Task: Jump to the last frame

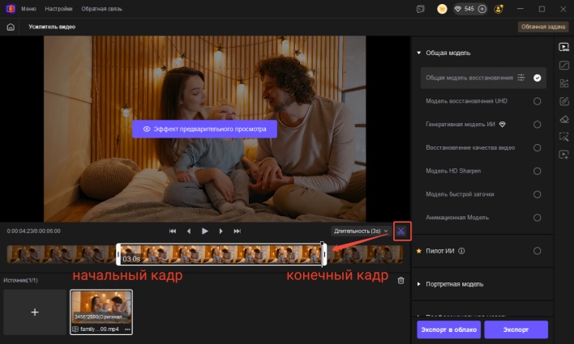Action: 238,231
